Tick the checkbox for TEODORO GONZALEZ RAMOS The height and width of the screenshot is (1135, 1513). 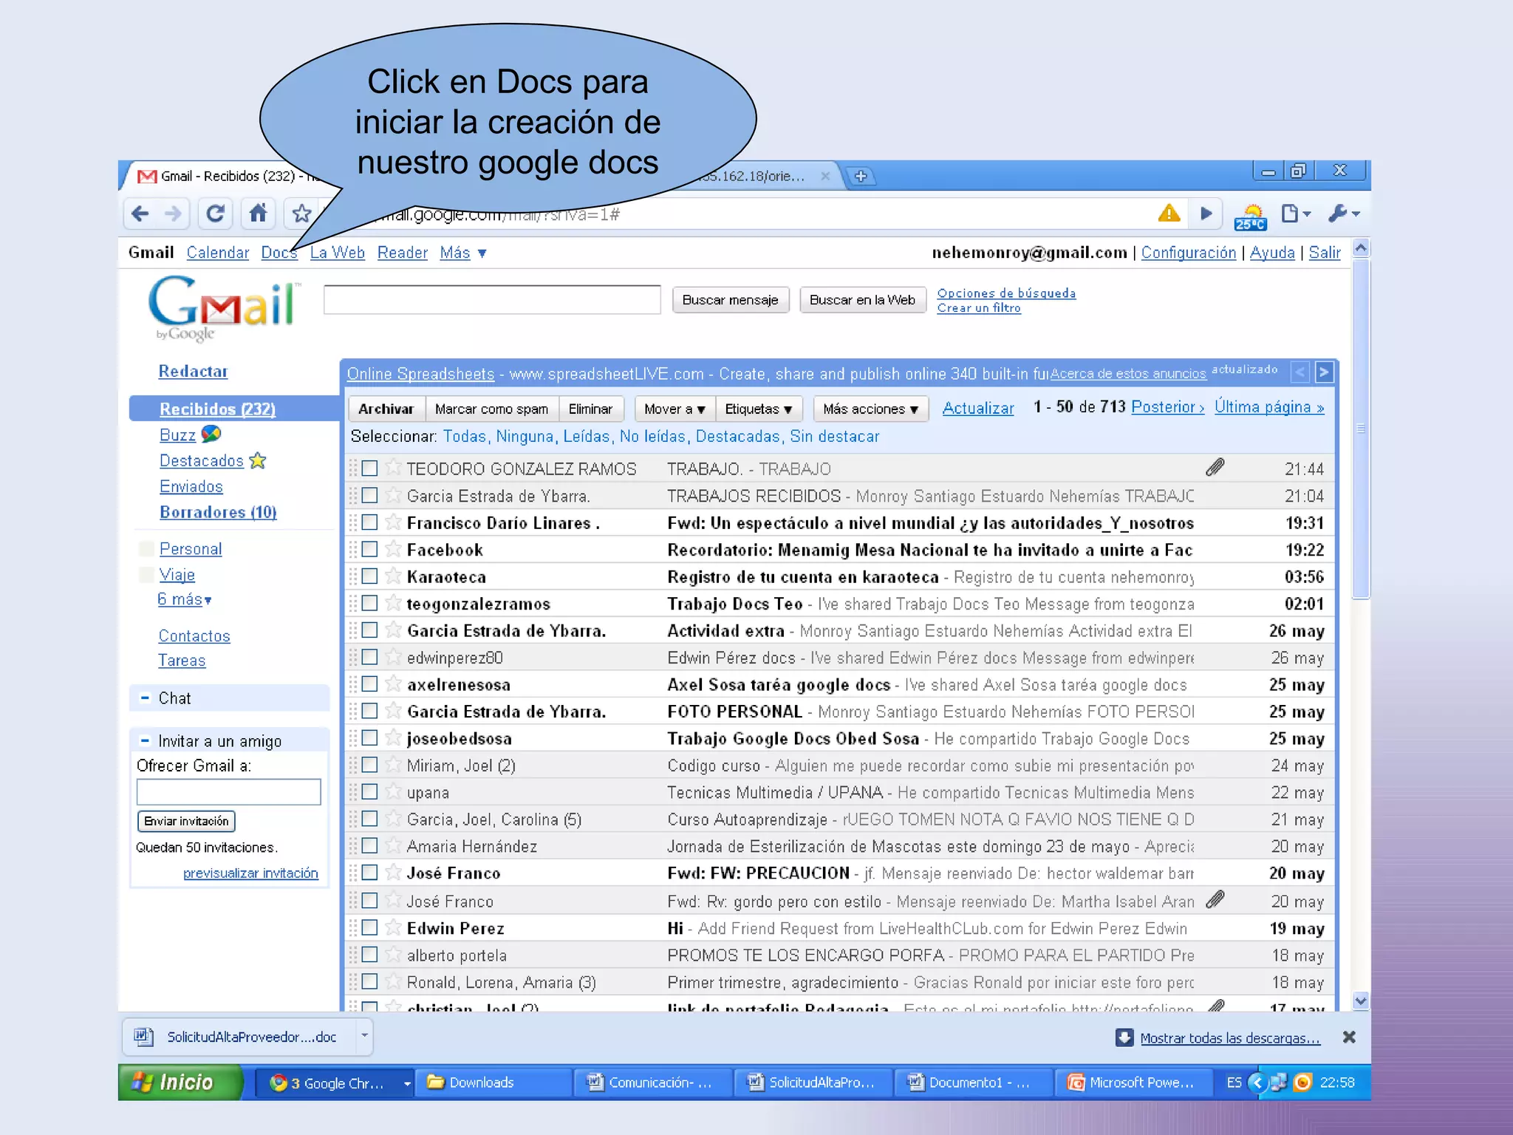tap(370, 468)
